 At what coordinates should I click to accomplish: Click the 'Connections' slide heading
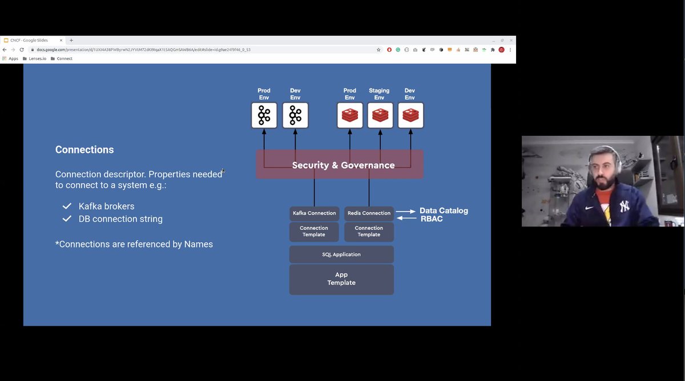coord(84,149)
